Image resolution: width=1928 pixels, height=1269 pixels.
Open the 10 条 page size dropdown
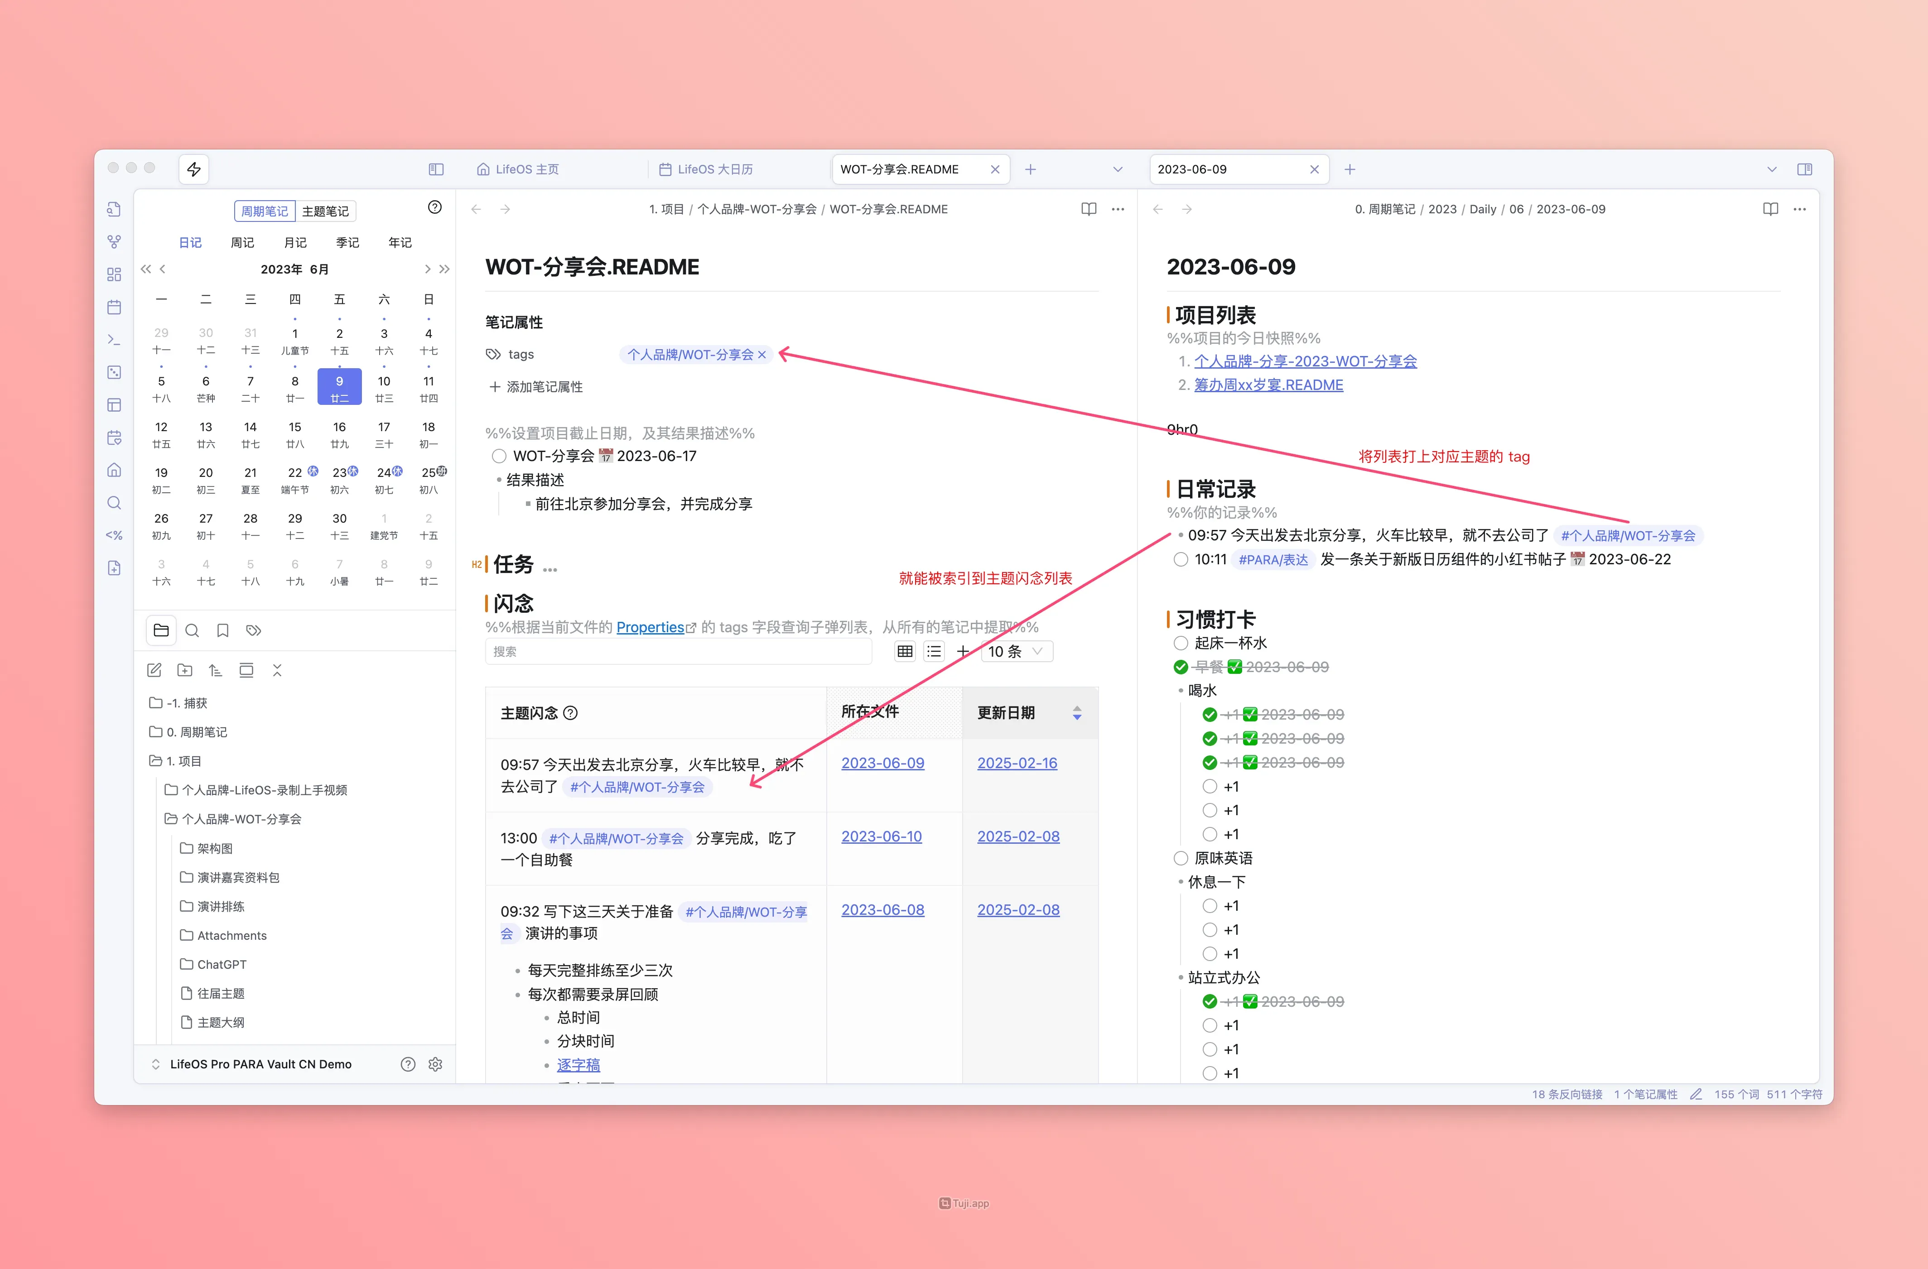point(1017,652)
